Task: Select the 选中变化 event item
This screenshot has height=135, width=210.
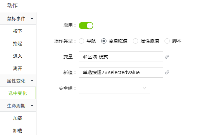Action: [x=18, y=93]
